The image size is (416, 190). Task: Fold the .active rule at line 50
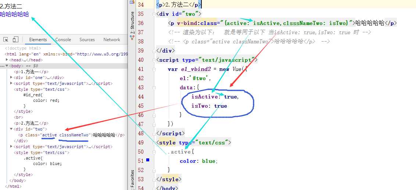click(x=154, y=152)
